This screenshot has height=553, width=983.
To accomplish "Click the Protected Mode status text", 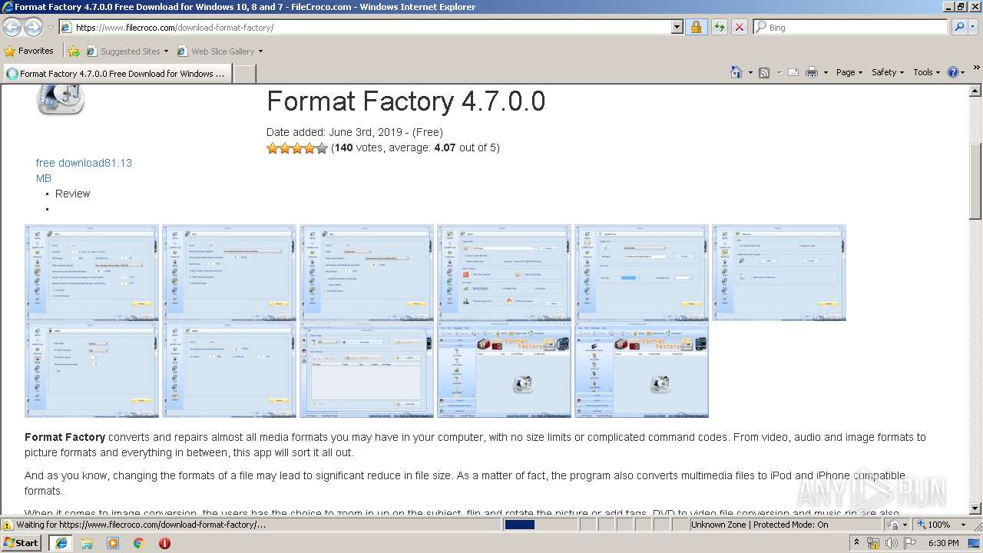I will (790, 525).
